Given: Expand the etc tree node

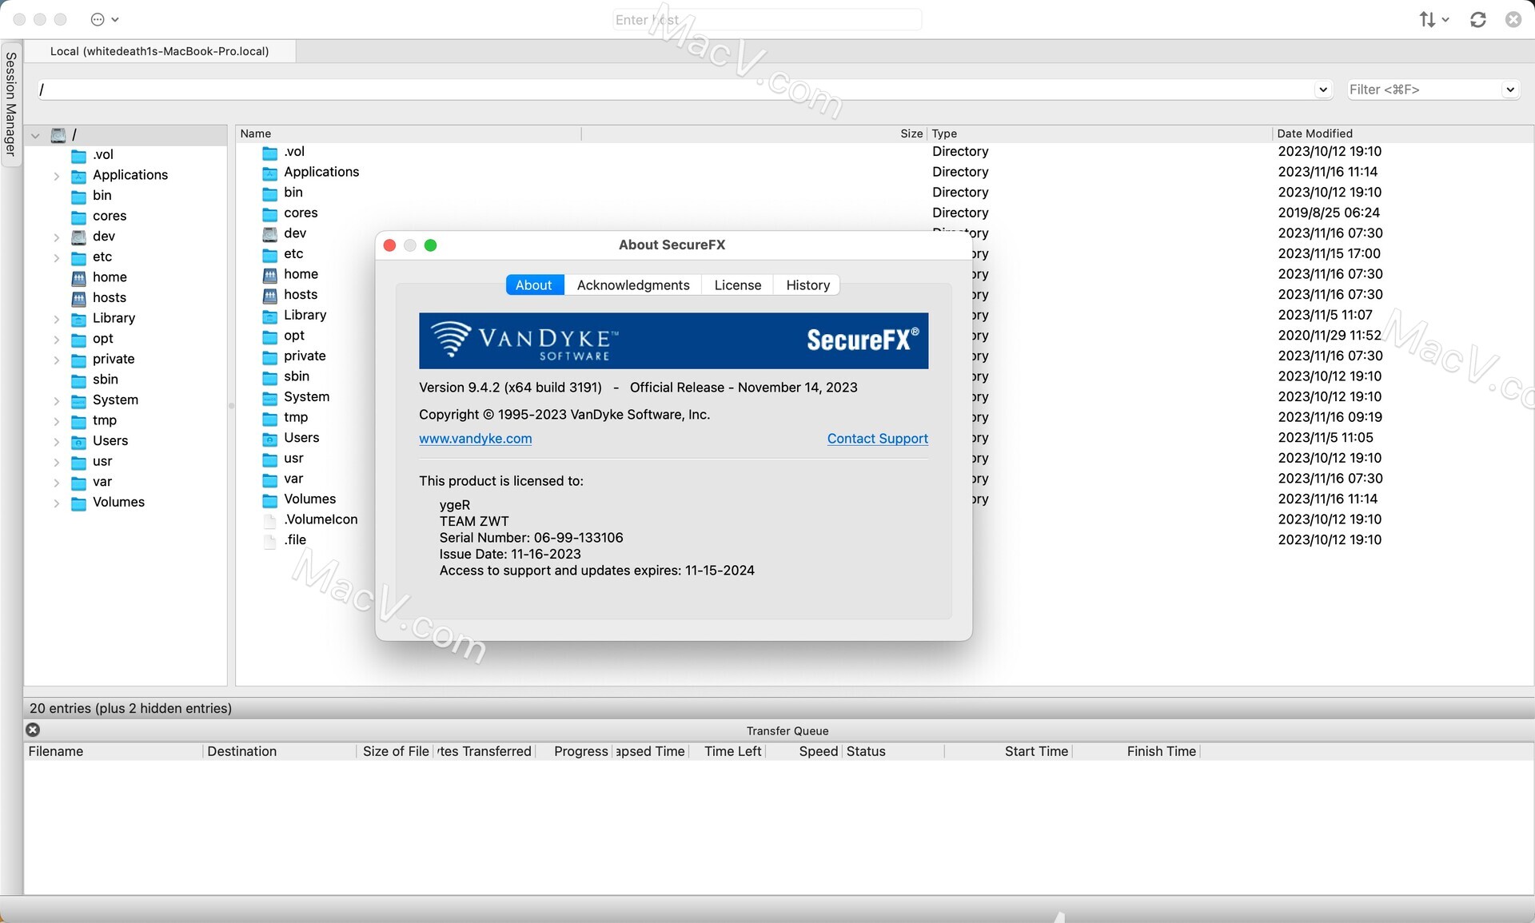Looking at the screenshot, I should (56, 258).
